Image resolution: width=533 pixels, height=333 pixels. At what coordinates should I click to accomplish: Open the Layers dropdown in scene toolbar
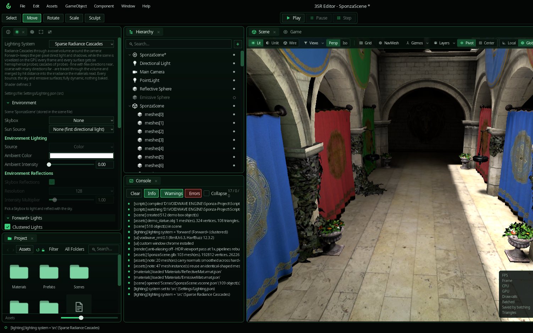click(444, 43)
